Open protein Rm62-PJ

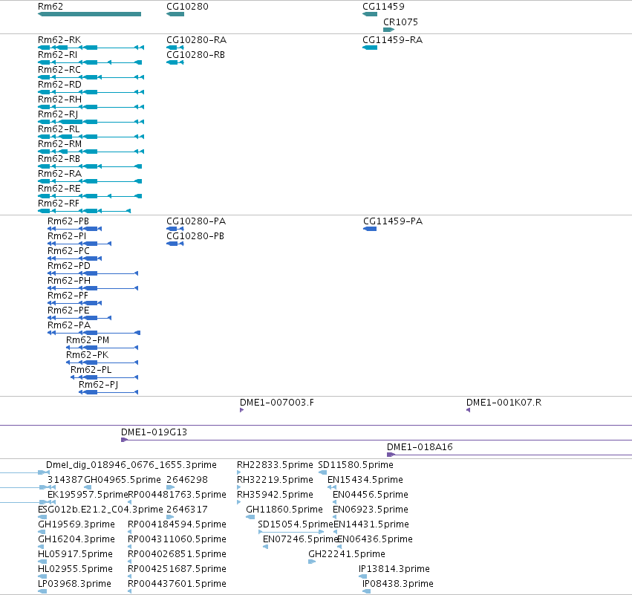click(98, 385)
